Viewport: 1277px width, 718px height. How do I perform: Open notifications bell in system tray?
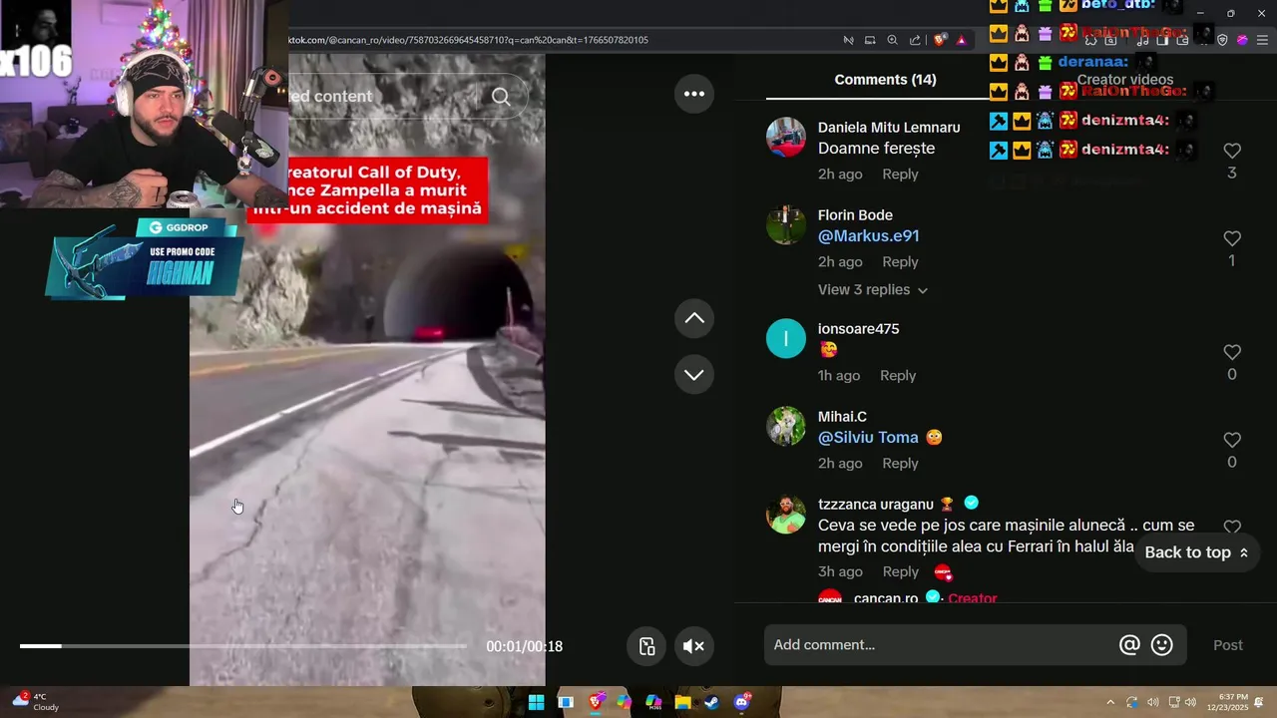[x=1258, y=702]
